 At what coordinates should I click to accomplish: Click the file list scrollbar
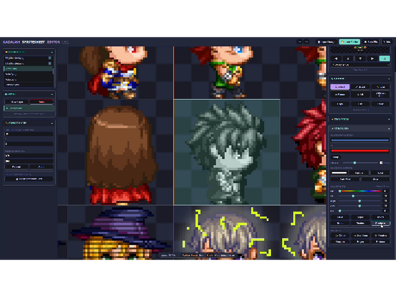pos(53,71)
